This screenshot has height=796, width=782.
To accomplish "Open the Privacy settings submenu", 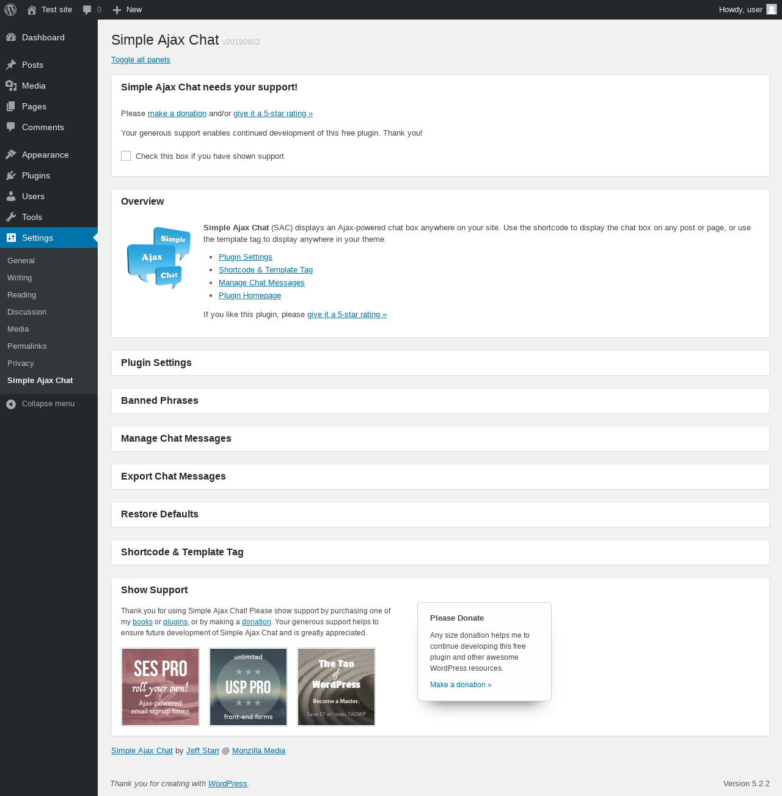I will 20,363.
